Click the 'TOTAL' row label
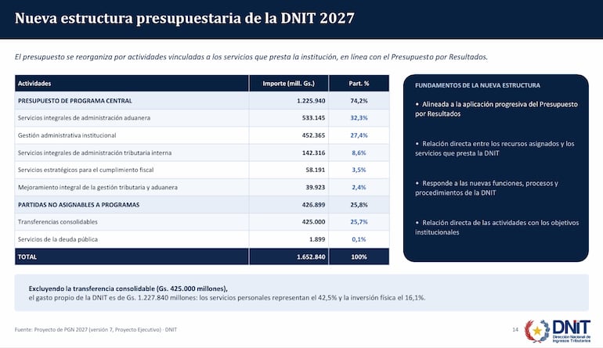This screenshot has height=348, width=603. (x=27, y=257)
